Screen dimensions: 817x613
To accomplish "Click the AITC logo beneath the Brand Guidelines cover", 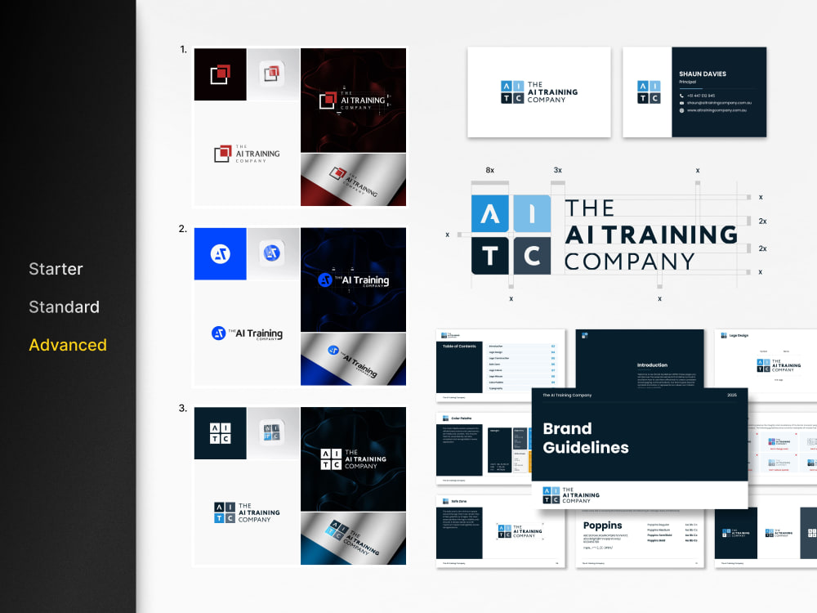I will (x=571, y=495).
